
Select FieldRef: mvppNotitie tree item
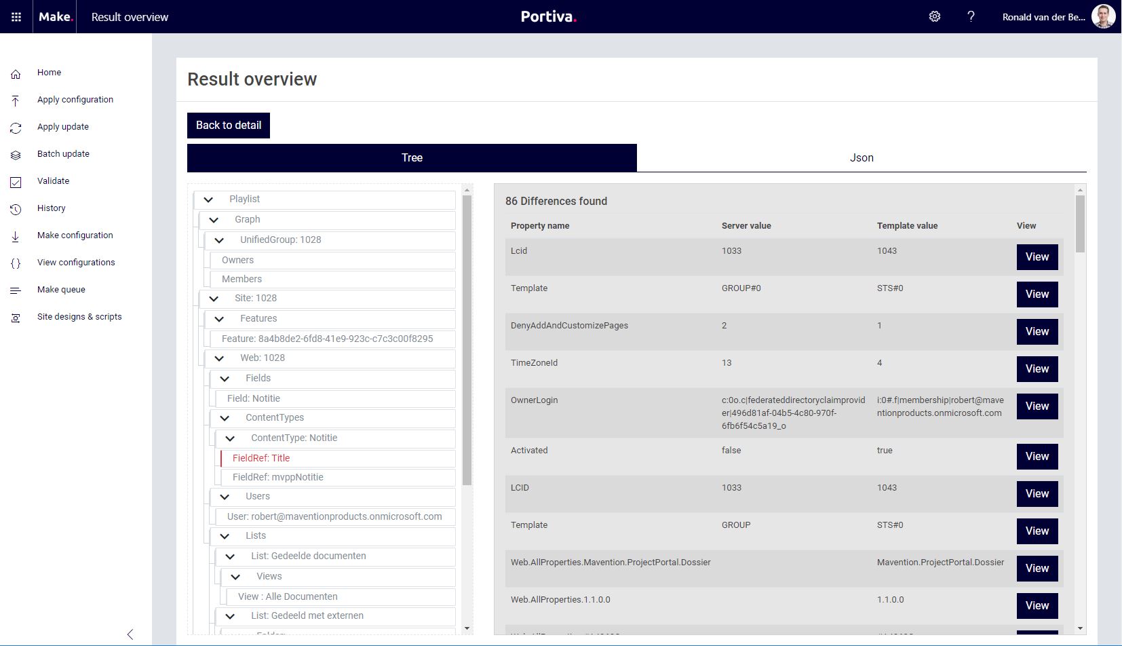pyautogui.click(x=278, y=478)
